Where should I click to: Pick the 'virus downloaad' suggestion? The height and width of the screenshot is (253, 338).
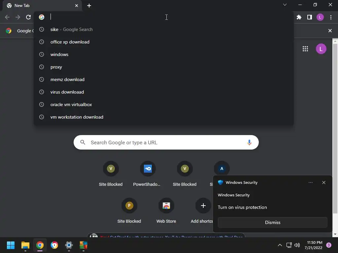(164, 92)
